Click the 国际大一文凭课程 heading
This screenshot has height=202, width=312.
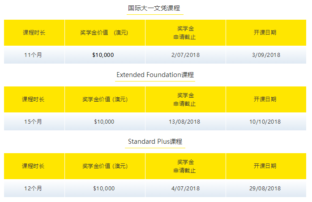point(155,8)
